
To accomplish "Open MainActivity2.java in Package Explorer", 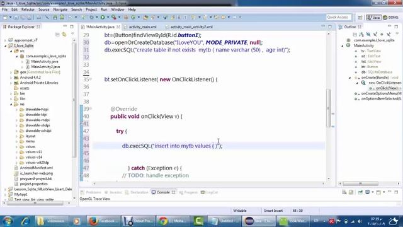I will pos(45,67).
